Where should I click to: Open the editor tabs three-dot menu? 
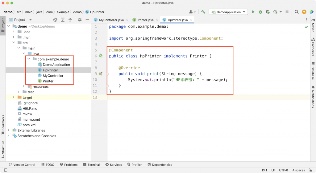(307, 20)
